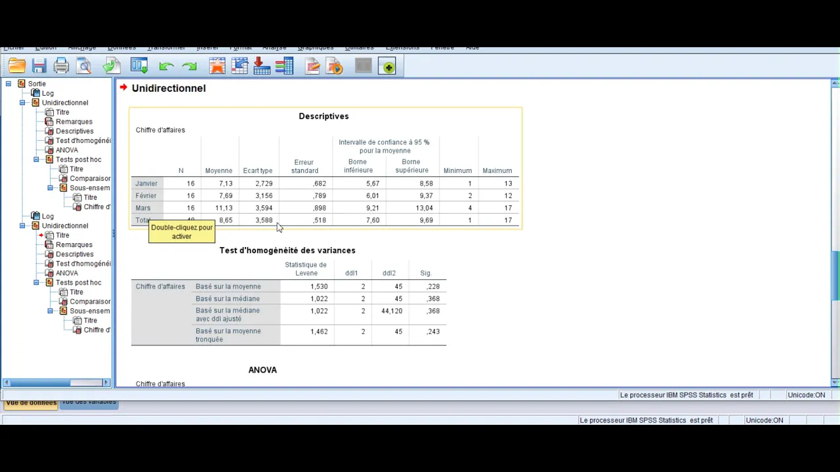Click the output pane vertical scrollbar thumb
840x472 pixels.
pyautogui.click(x=835, y=274)
